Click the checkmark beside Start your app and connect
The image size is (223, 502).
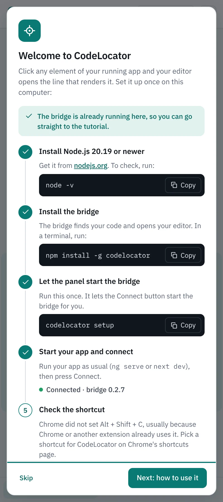[x=25, y=352]
